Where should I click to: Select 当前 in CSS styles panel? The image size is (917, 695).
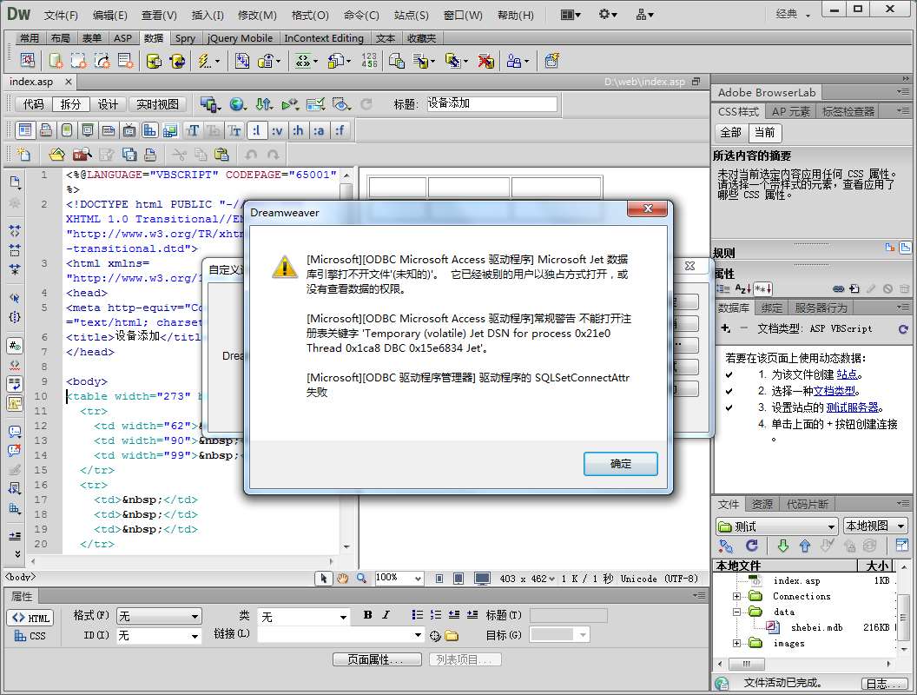(764, 133)
